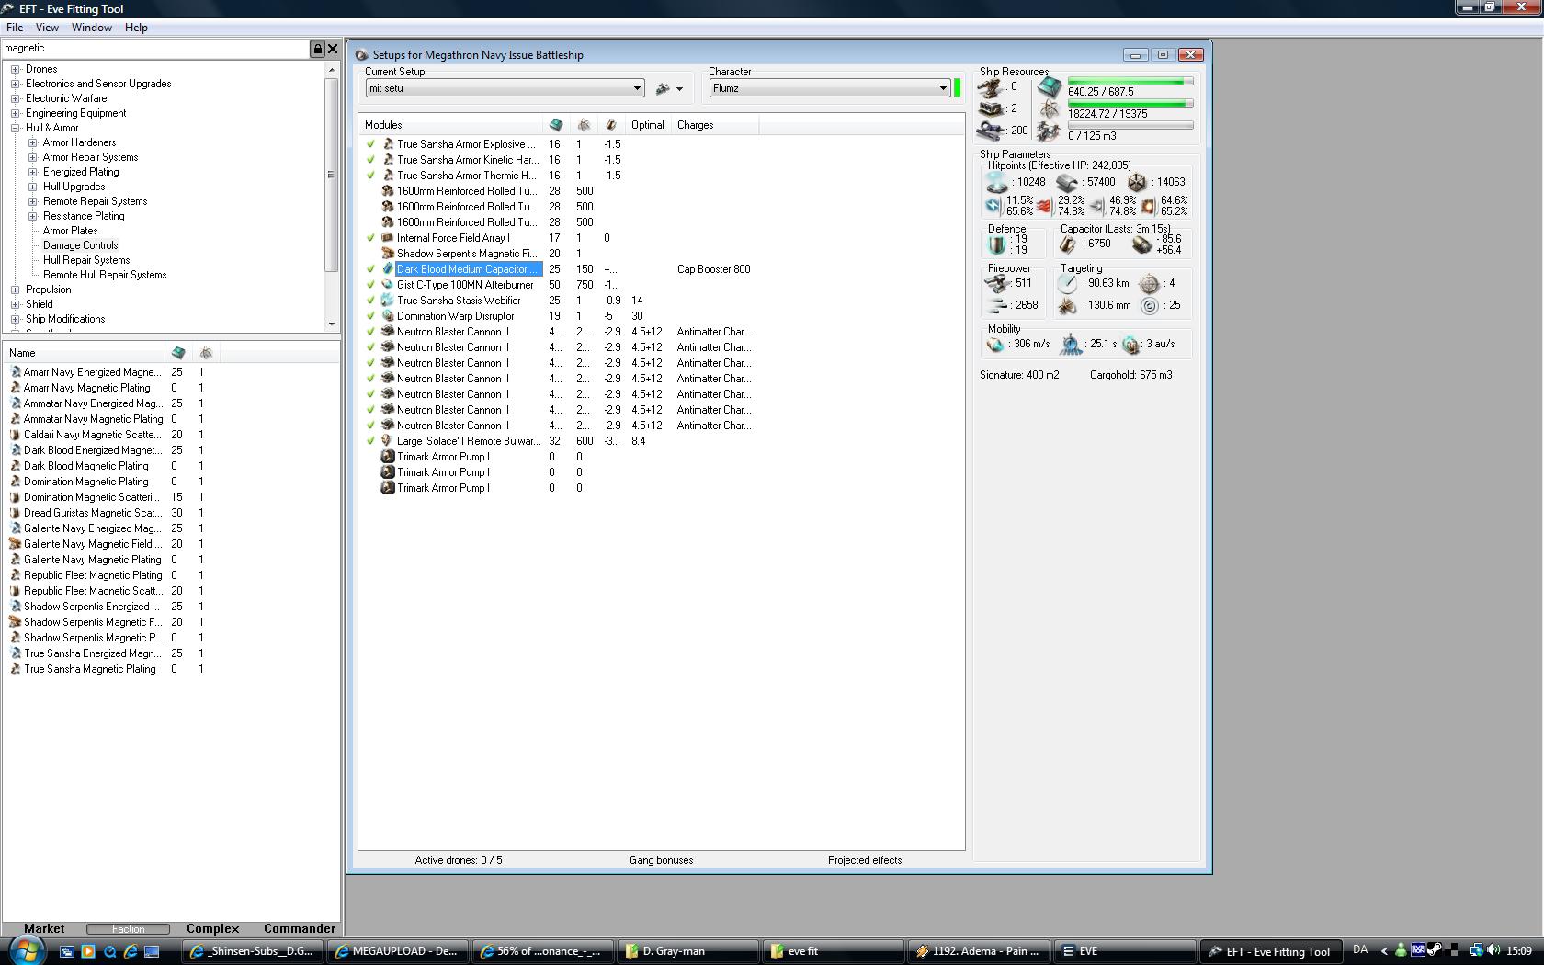Click the True Sansha Stasis Webifier icon

click(x=388, y=301)
